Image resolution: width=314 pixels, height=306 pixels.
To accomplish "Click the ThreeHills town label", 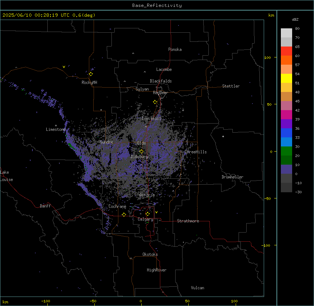I will [x=196, y=152].
